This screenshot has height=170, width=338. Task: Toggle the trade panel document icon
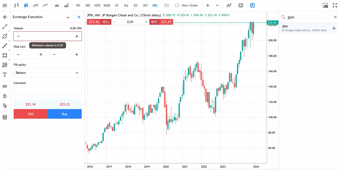252,5
